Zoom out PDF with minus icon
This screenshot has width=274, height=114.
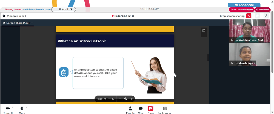[120, 99]
